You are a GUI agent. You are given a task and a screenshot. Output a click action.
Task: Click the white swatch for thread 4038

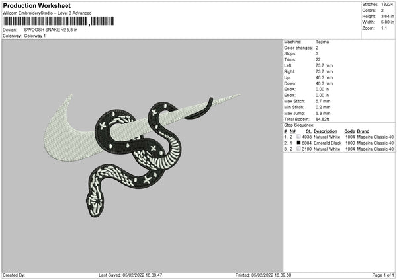point(298,137)
